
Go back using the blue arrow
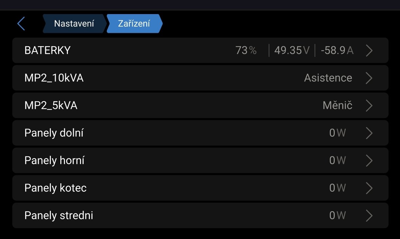point(21,24)
